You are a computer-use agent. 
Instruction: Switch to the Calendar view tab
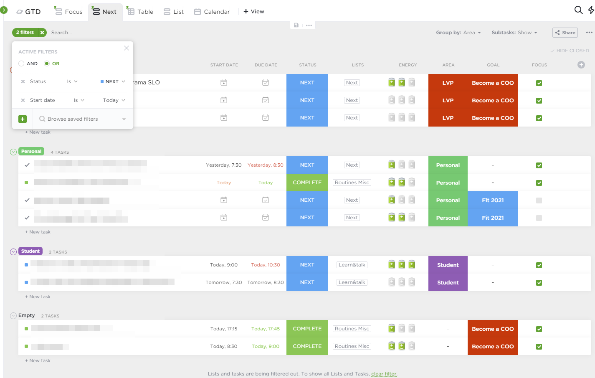[x=212, y=12]
